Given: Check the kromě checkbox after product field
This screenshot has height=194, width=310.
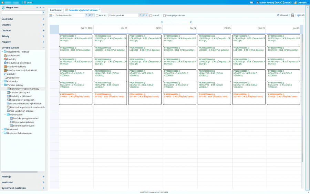Looking at the screenshot, I should 151,16.
